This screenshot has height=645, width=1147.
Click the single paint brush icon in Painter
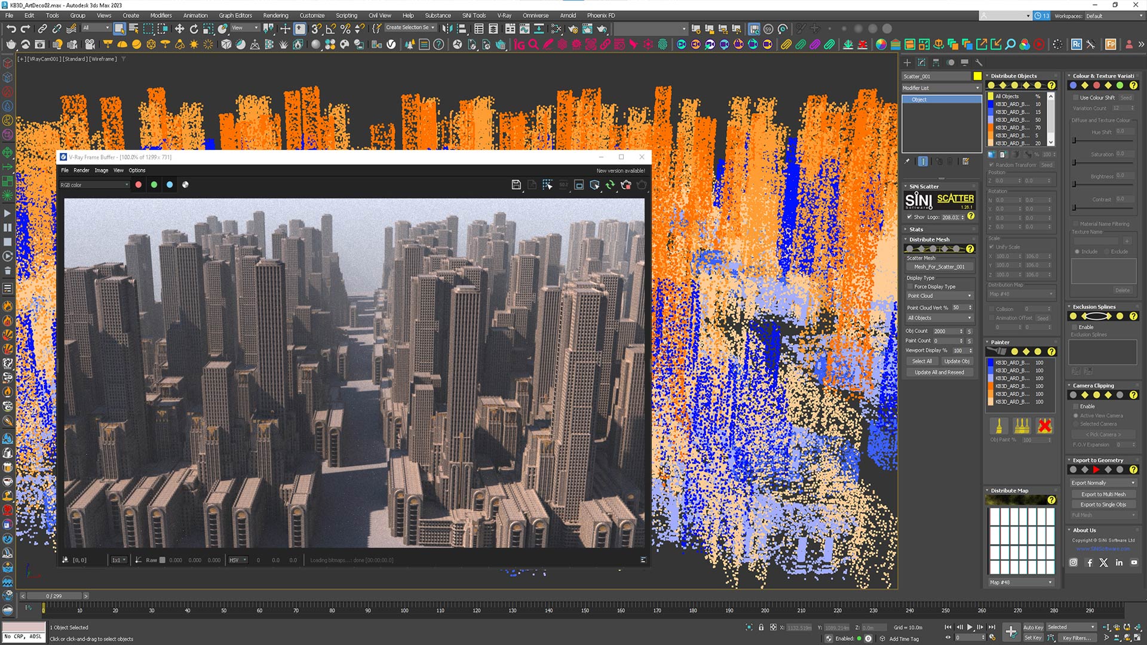(999, 426)
